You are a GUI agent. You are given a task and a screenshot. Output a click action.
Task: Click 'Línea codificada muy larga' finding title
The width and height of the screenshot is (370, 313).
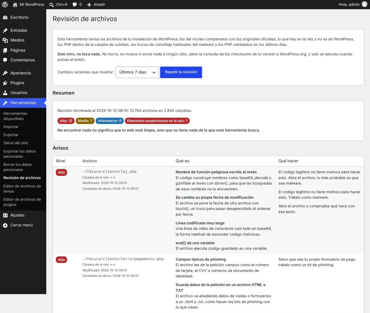click(x=200, y=223)
